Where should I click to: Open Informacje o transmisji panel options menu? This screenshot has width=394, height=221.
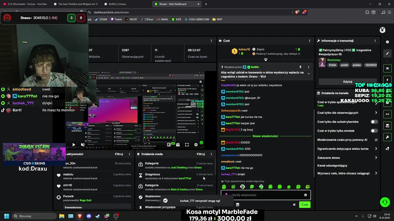(375, 41)
